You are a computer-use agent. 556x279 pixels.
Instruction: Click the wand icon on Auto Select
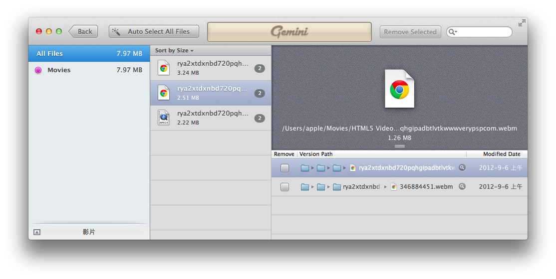[116, 31]
